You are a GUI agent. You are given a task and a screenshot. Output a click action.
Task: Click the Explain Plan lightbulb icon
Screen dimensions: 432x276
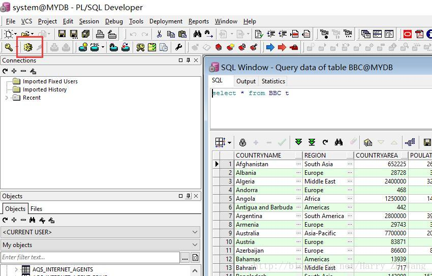pos(83,47)
